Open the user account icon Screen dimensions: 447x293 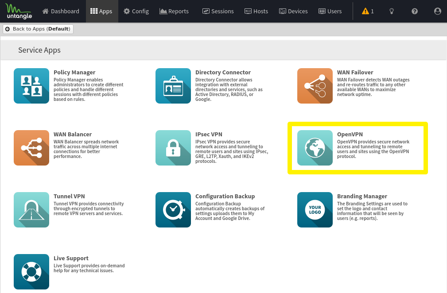point(438,11)
